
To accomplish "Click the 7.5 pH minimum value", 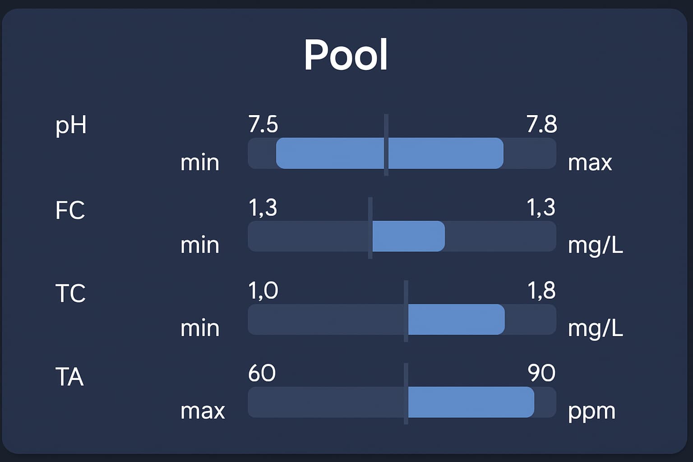I will coord(263,124).
